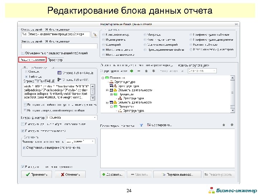Click green check icon on Применить
This screenshot has height=194, width=258.
coord(28,174)
